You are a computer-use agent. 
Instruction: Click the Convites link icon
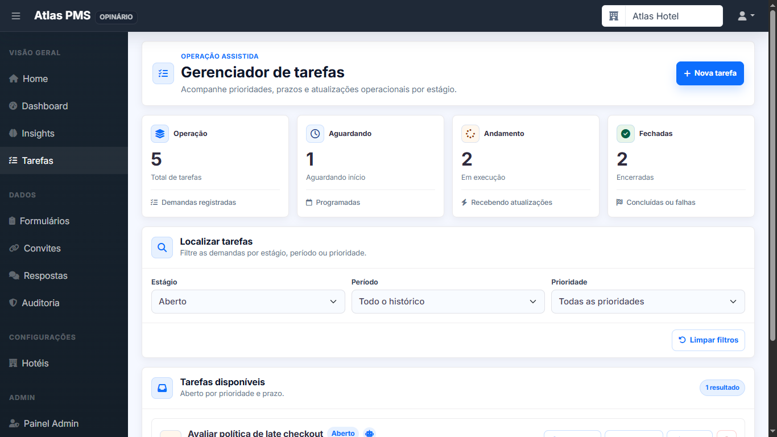pos(14,248)
